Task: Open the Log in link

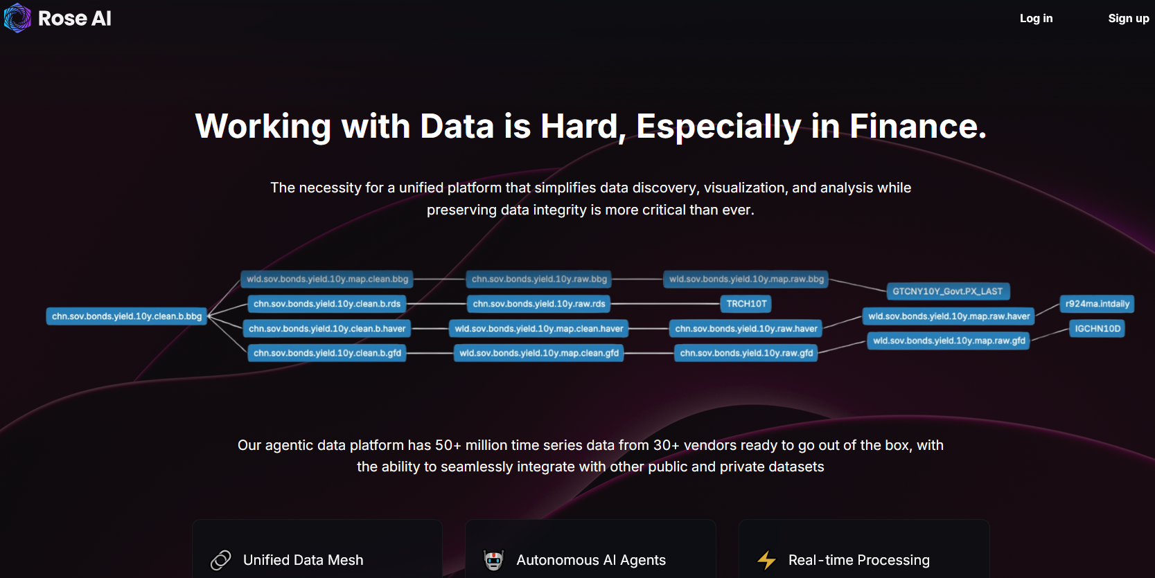Action: pyautogui.click(x=1036, y=19)
